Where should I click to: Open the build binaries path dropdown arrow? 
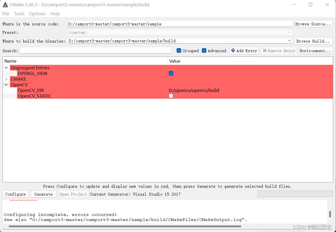(289, 41)
